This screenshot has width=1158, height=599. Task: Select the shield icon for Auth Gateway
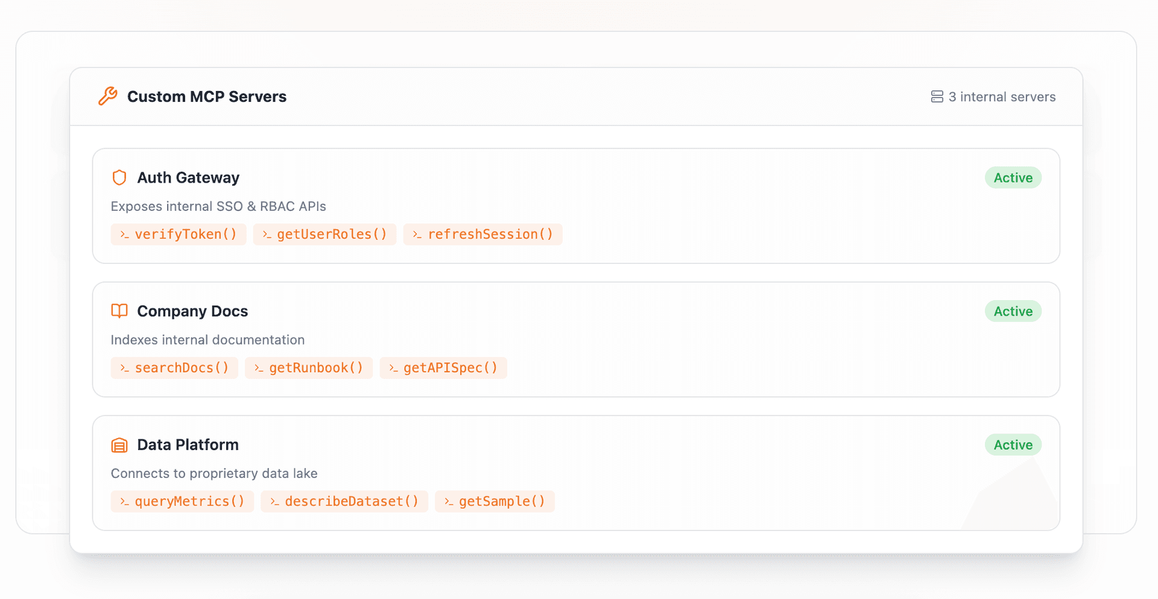pyautogui.click(x=119, y=177)
